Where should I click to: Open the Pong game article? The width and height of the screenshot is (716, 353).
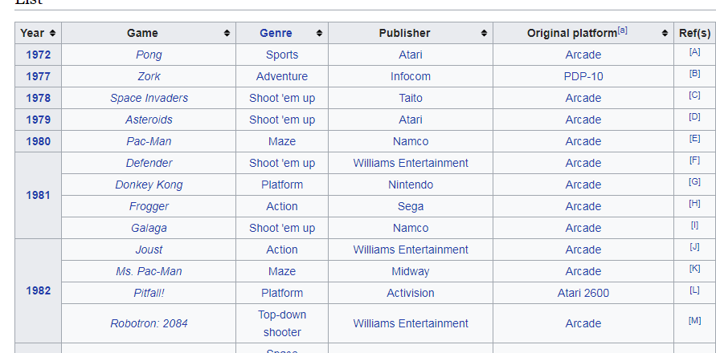[x=149, y=55]
